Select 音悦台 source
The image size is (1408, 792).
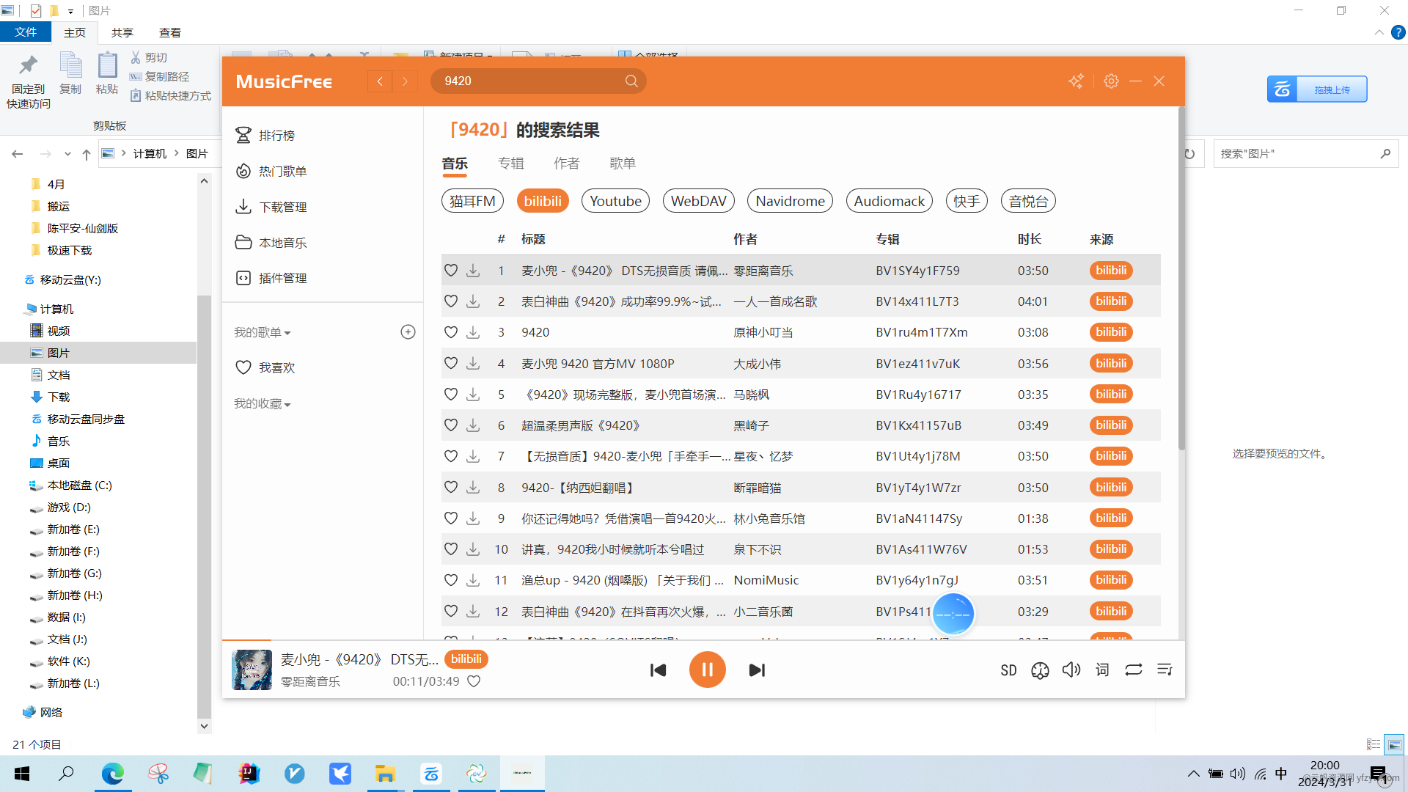pos(1028,201)
